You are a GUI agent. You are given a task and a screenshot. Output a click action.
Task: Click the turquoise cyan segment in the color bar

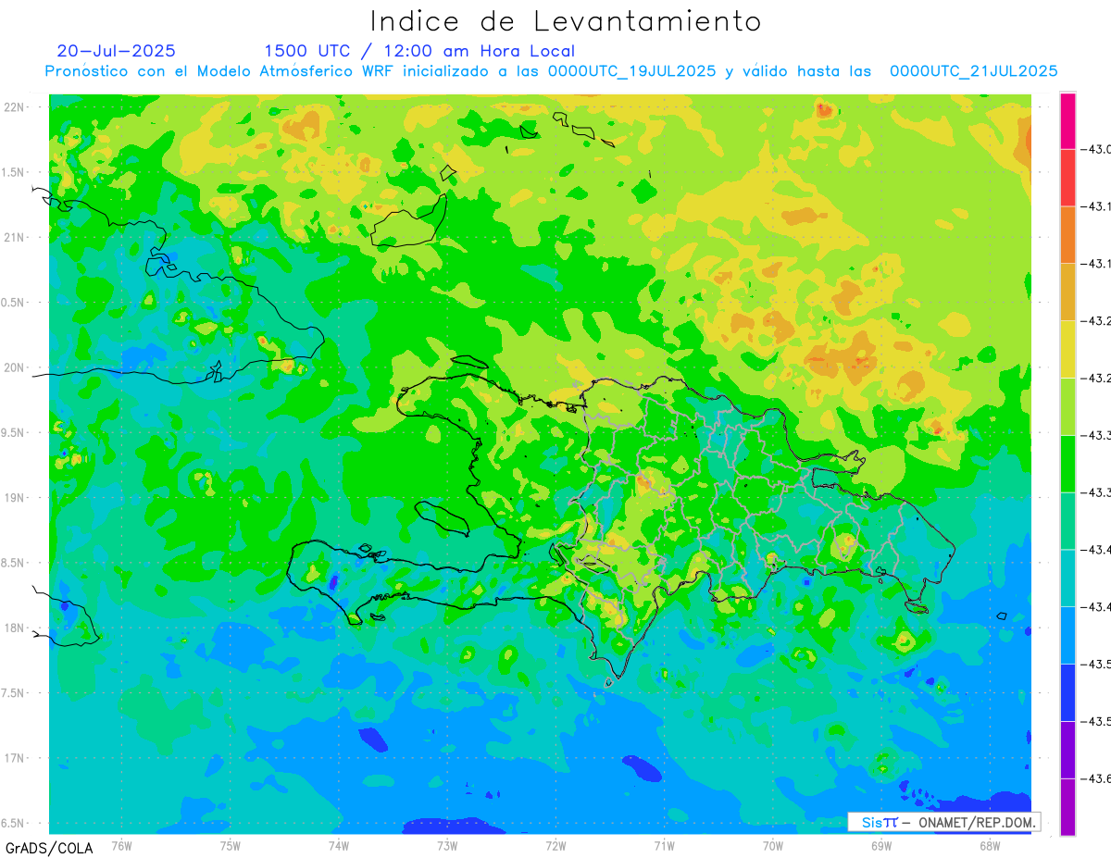1067,578
